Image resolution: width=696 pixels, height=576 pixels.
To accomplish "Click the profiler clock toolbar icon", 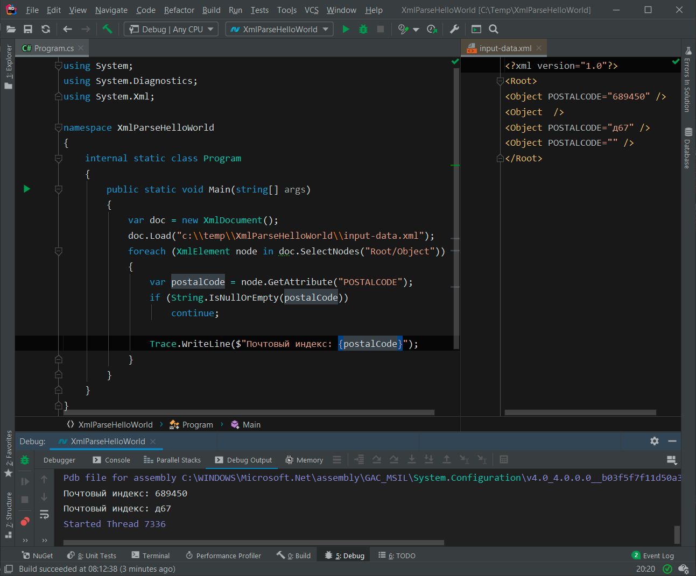I will (x=432, y=29).
